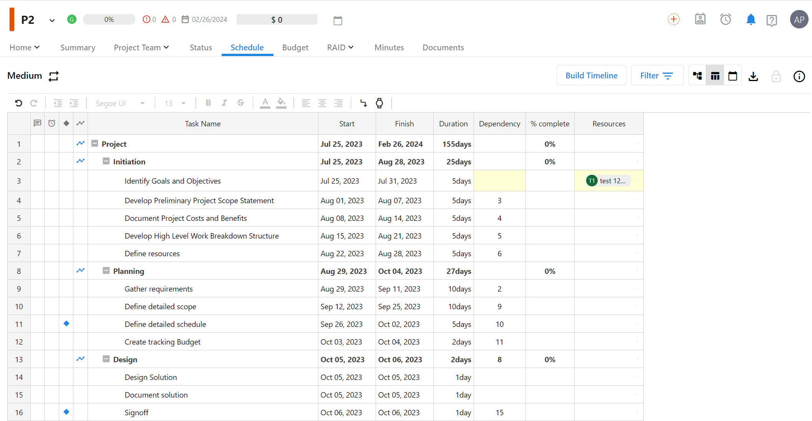Open the font color picker
This screenshot has width=812, height=421.
pos(265,103)
